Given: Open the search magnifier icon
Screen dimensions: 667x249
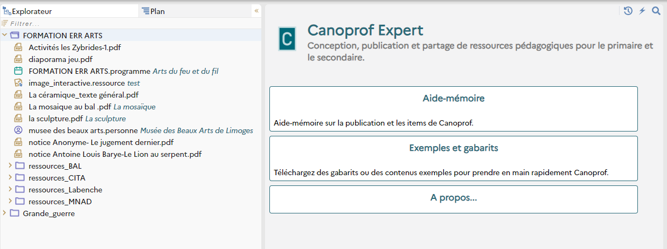Looking at the screenshot, I should [656, 11].
